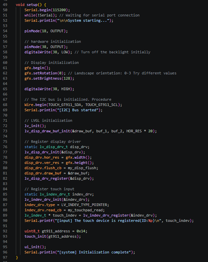Viewport: 208px width, 262px height.
Task: Click closing brace on line 97
Action: [x=17, y=257]
